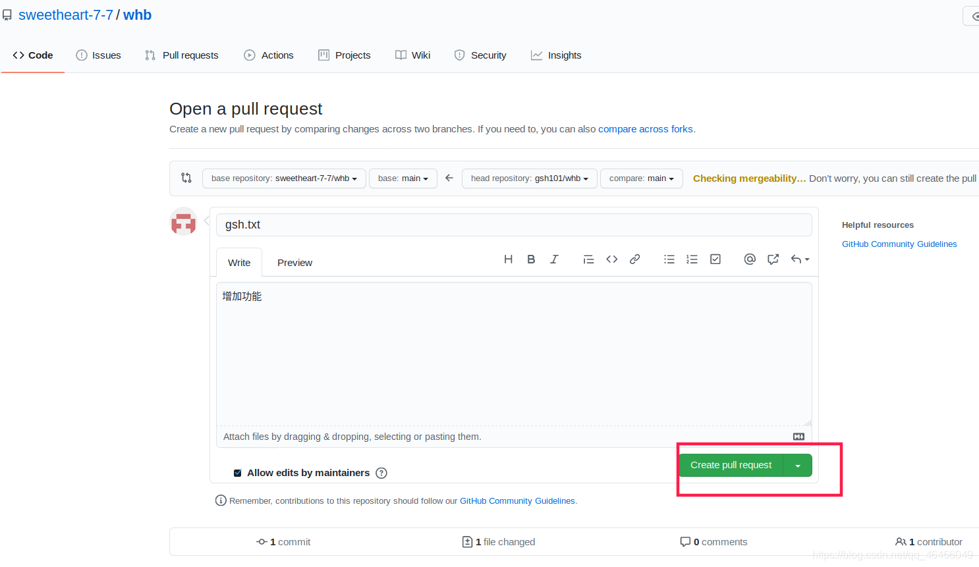Open the sweetheart-7-7 owner link
979x567 pixels.
pyautogui.click(x=66, y=15)
